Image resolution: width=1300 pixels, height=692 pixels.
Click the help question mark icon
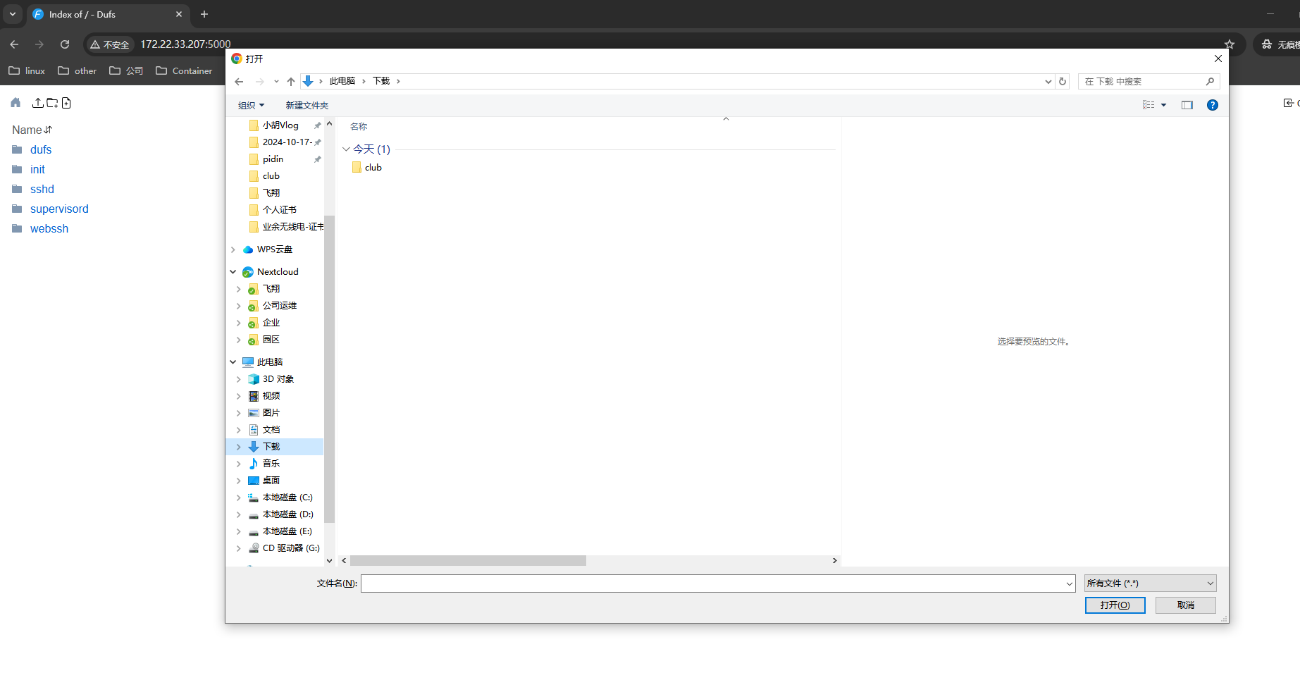(x=1212, y=105)
